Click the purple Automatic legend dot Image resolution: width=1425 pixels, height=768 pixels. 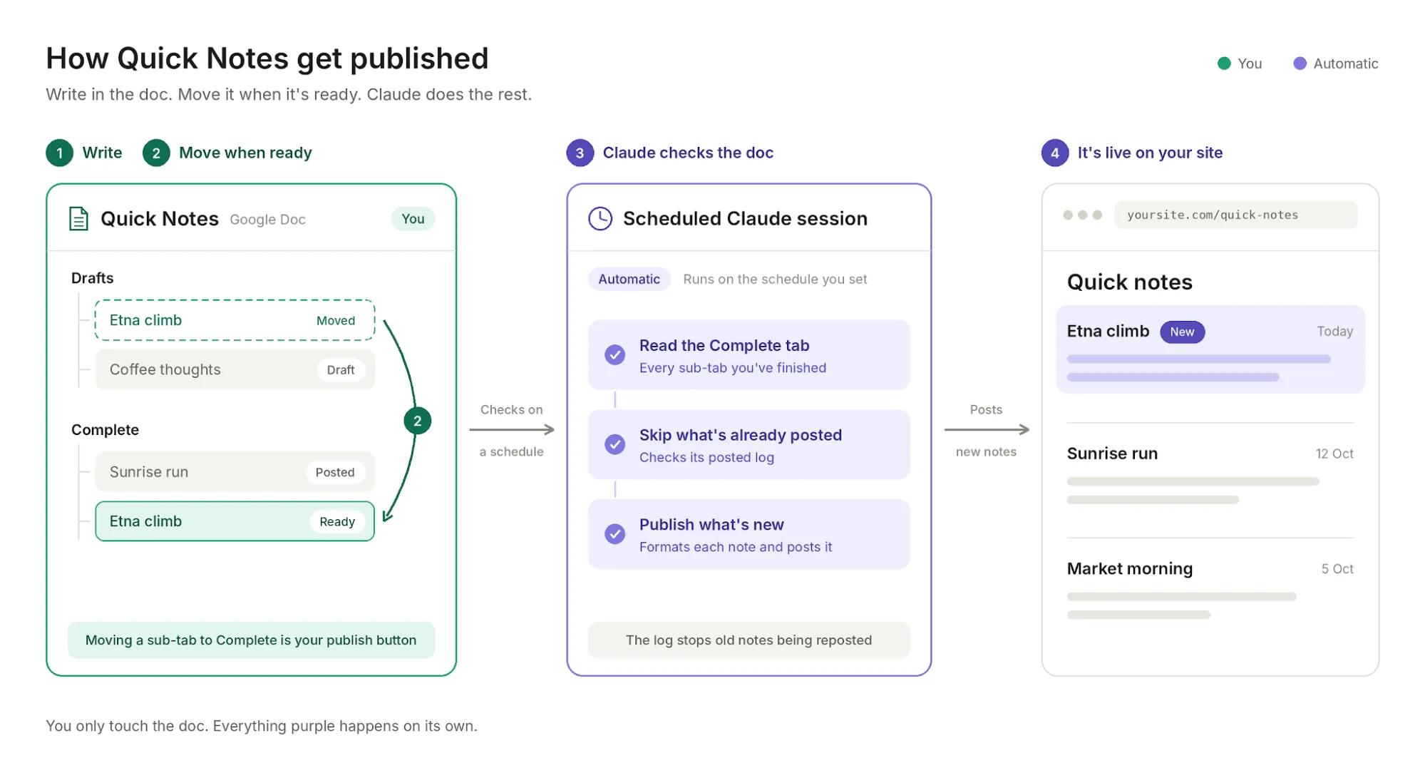tap(1300, 63)
